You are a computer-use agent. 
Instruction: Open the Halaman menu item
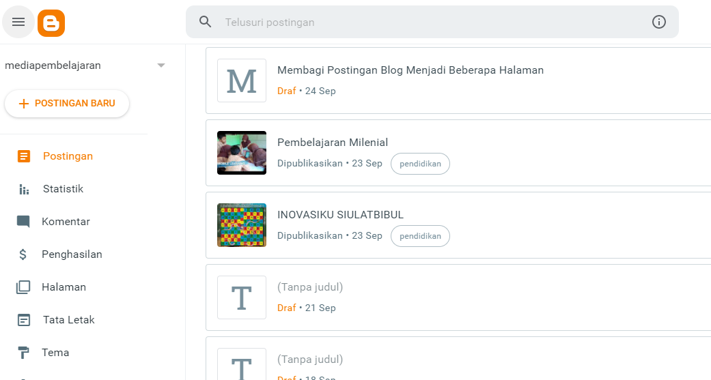[x=64, y=287]
